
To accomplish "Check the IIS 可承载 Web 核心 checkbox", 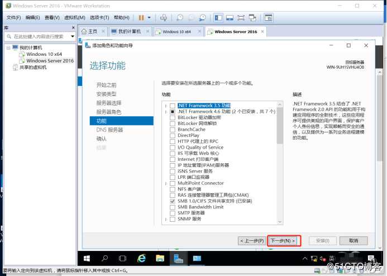I will pyautogui.click(x=173, y=154).
